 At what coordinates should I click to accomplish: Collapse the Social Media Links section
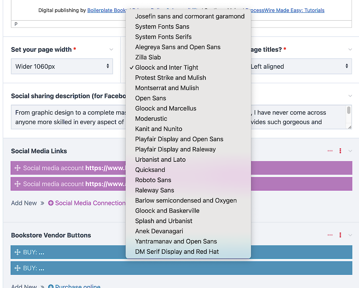[x=350, y=151]
